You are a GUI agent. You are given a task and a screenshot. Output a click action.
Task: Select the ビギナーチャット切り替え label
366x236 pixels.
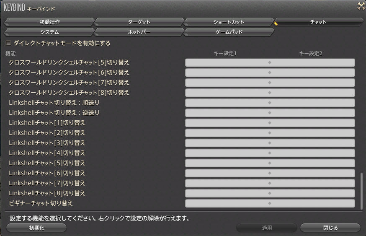click(x=41, y=203)
